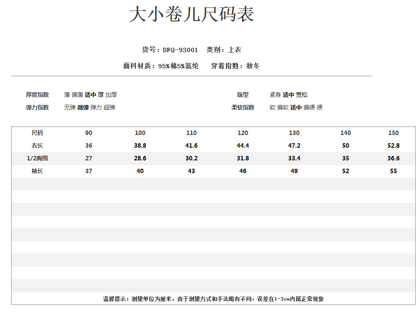Screen dimensions: 419x319
Task: Click half-chest value 35
Action: coord(346,158)
